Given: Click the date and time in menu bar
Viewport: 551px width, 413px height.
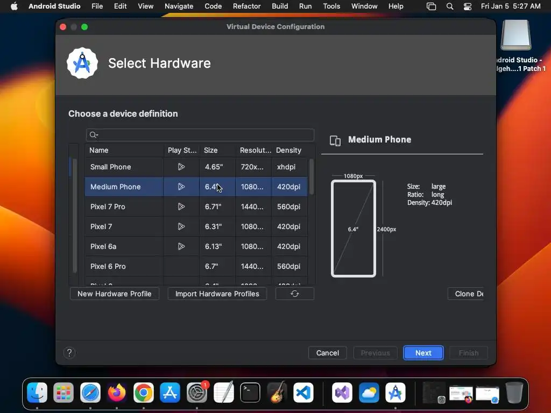Looking at the screenshot, I should [x=511, y=6].
